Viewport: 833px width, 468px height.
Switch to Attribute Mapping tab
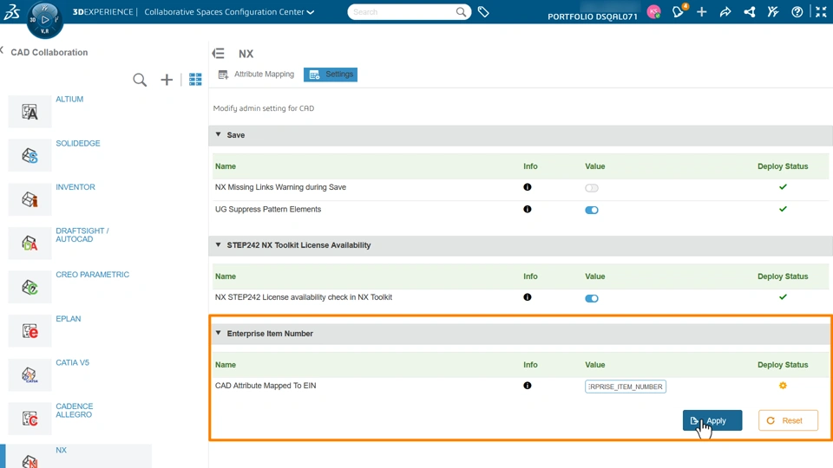256,75
